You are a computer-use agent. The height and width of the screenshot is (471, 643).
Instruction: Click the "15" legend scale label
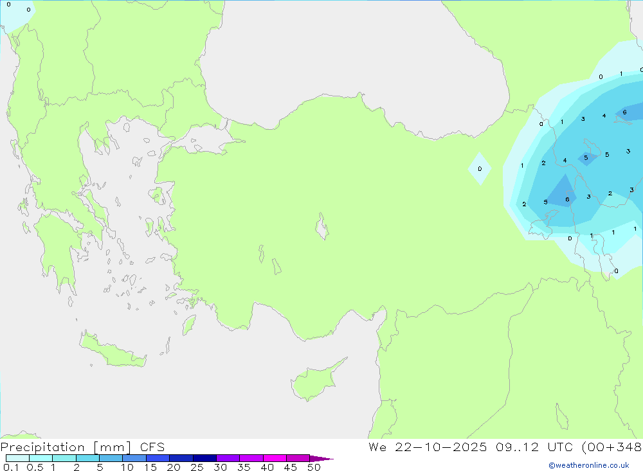tap(150, 467)
